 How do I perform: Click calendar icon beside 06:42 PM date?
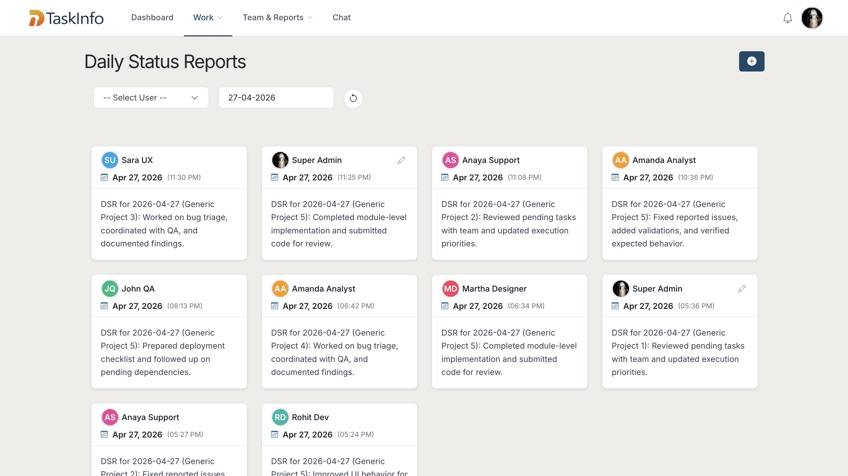(x=275, y=306)
